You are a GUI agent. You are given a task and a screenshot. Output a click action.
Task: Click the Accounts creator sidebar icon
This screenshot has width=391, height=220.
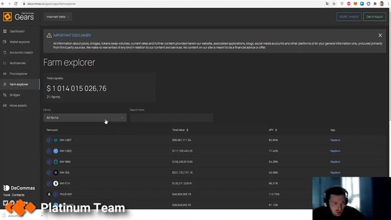tap(5, 53)
